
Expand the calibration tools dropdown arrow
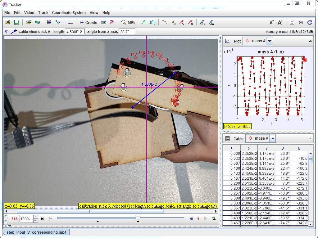(63, 22)
